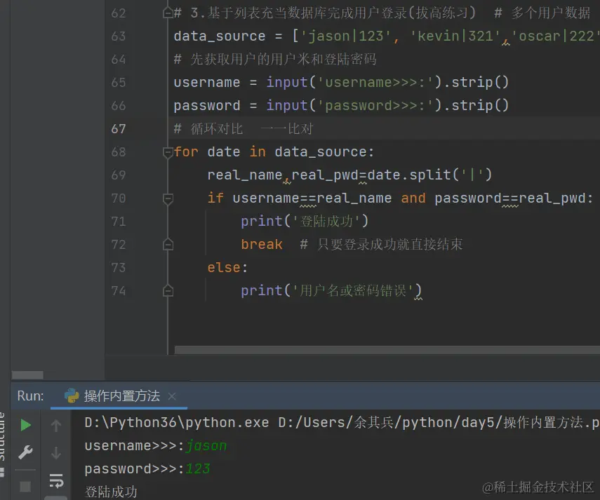Click fold end marker at line 72

(x=168, y=245)
